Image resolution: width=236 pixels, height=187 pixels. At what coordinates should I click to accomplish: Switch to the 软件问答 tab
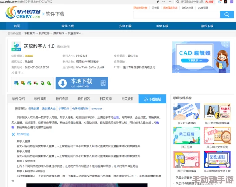coord(84,99)
